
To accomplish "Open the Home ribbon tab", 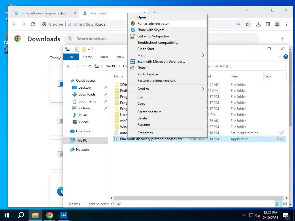I will 88,57.
